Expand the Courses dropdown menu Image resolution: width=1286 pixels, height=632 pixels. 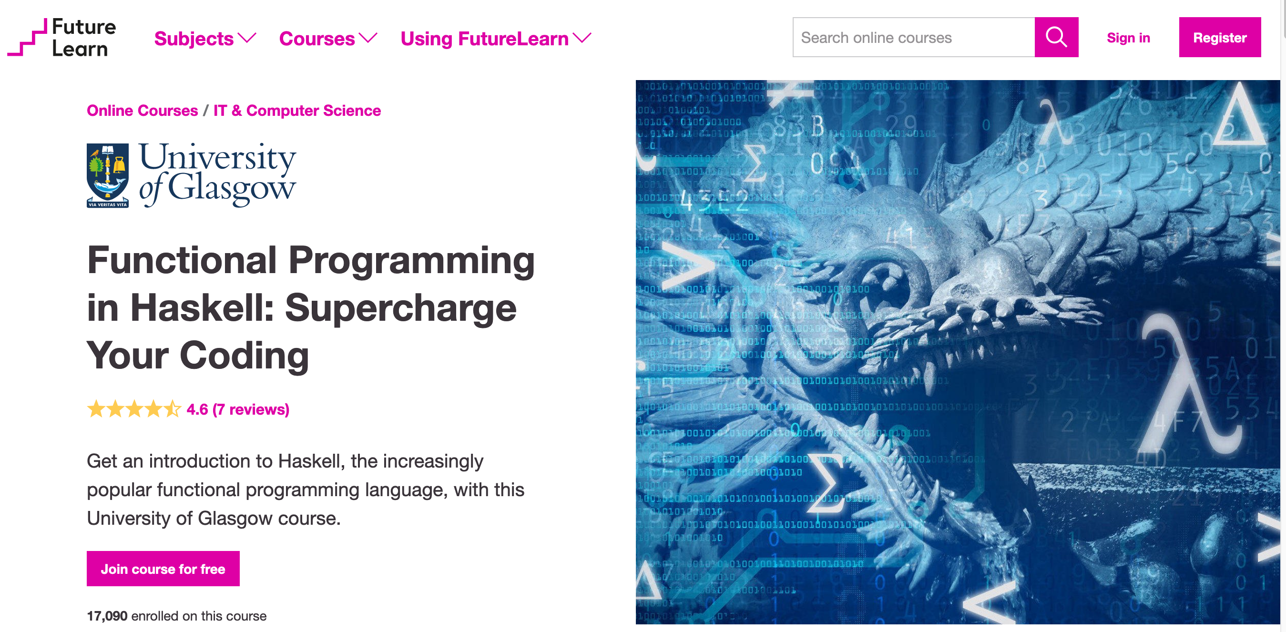coord(327,38)
